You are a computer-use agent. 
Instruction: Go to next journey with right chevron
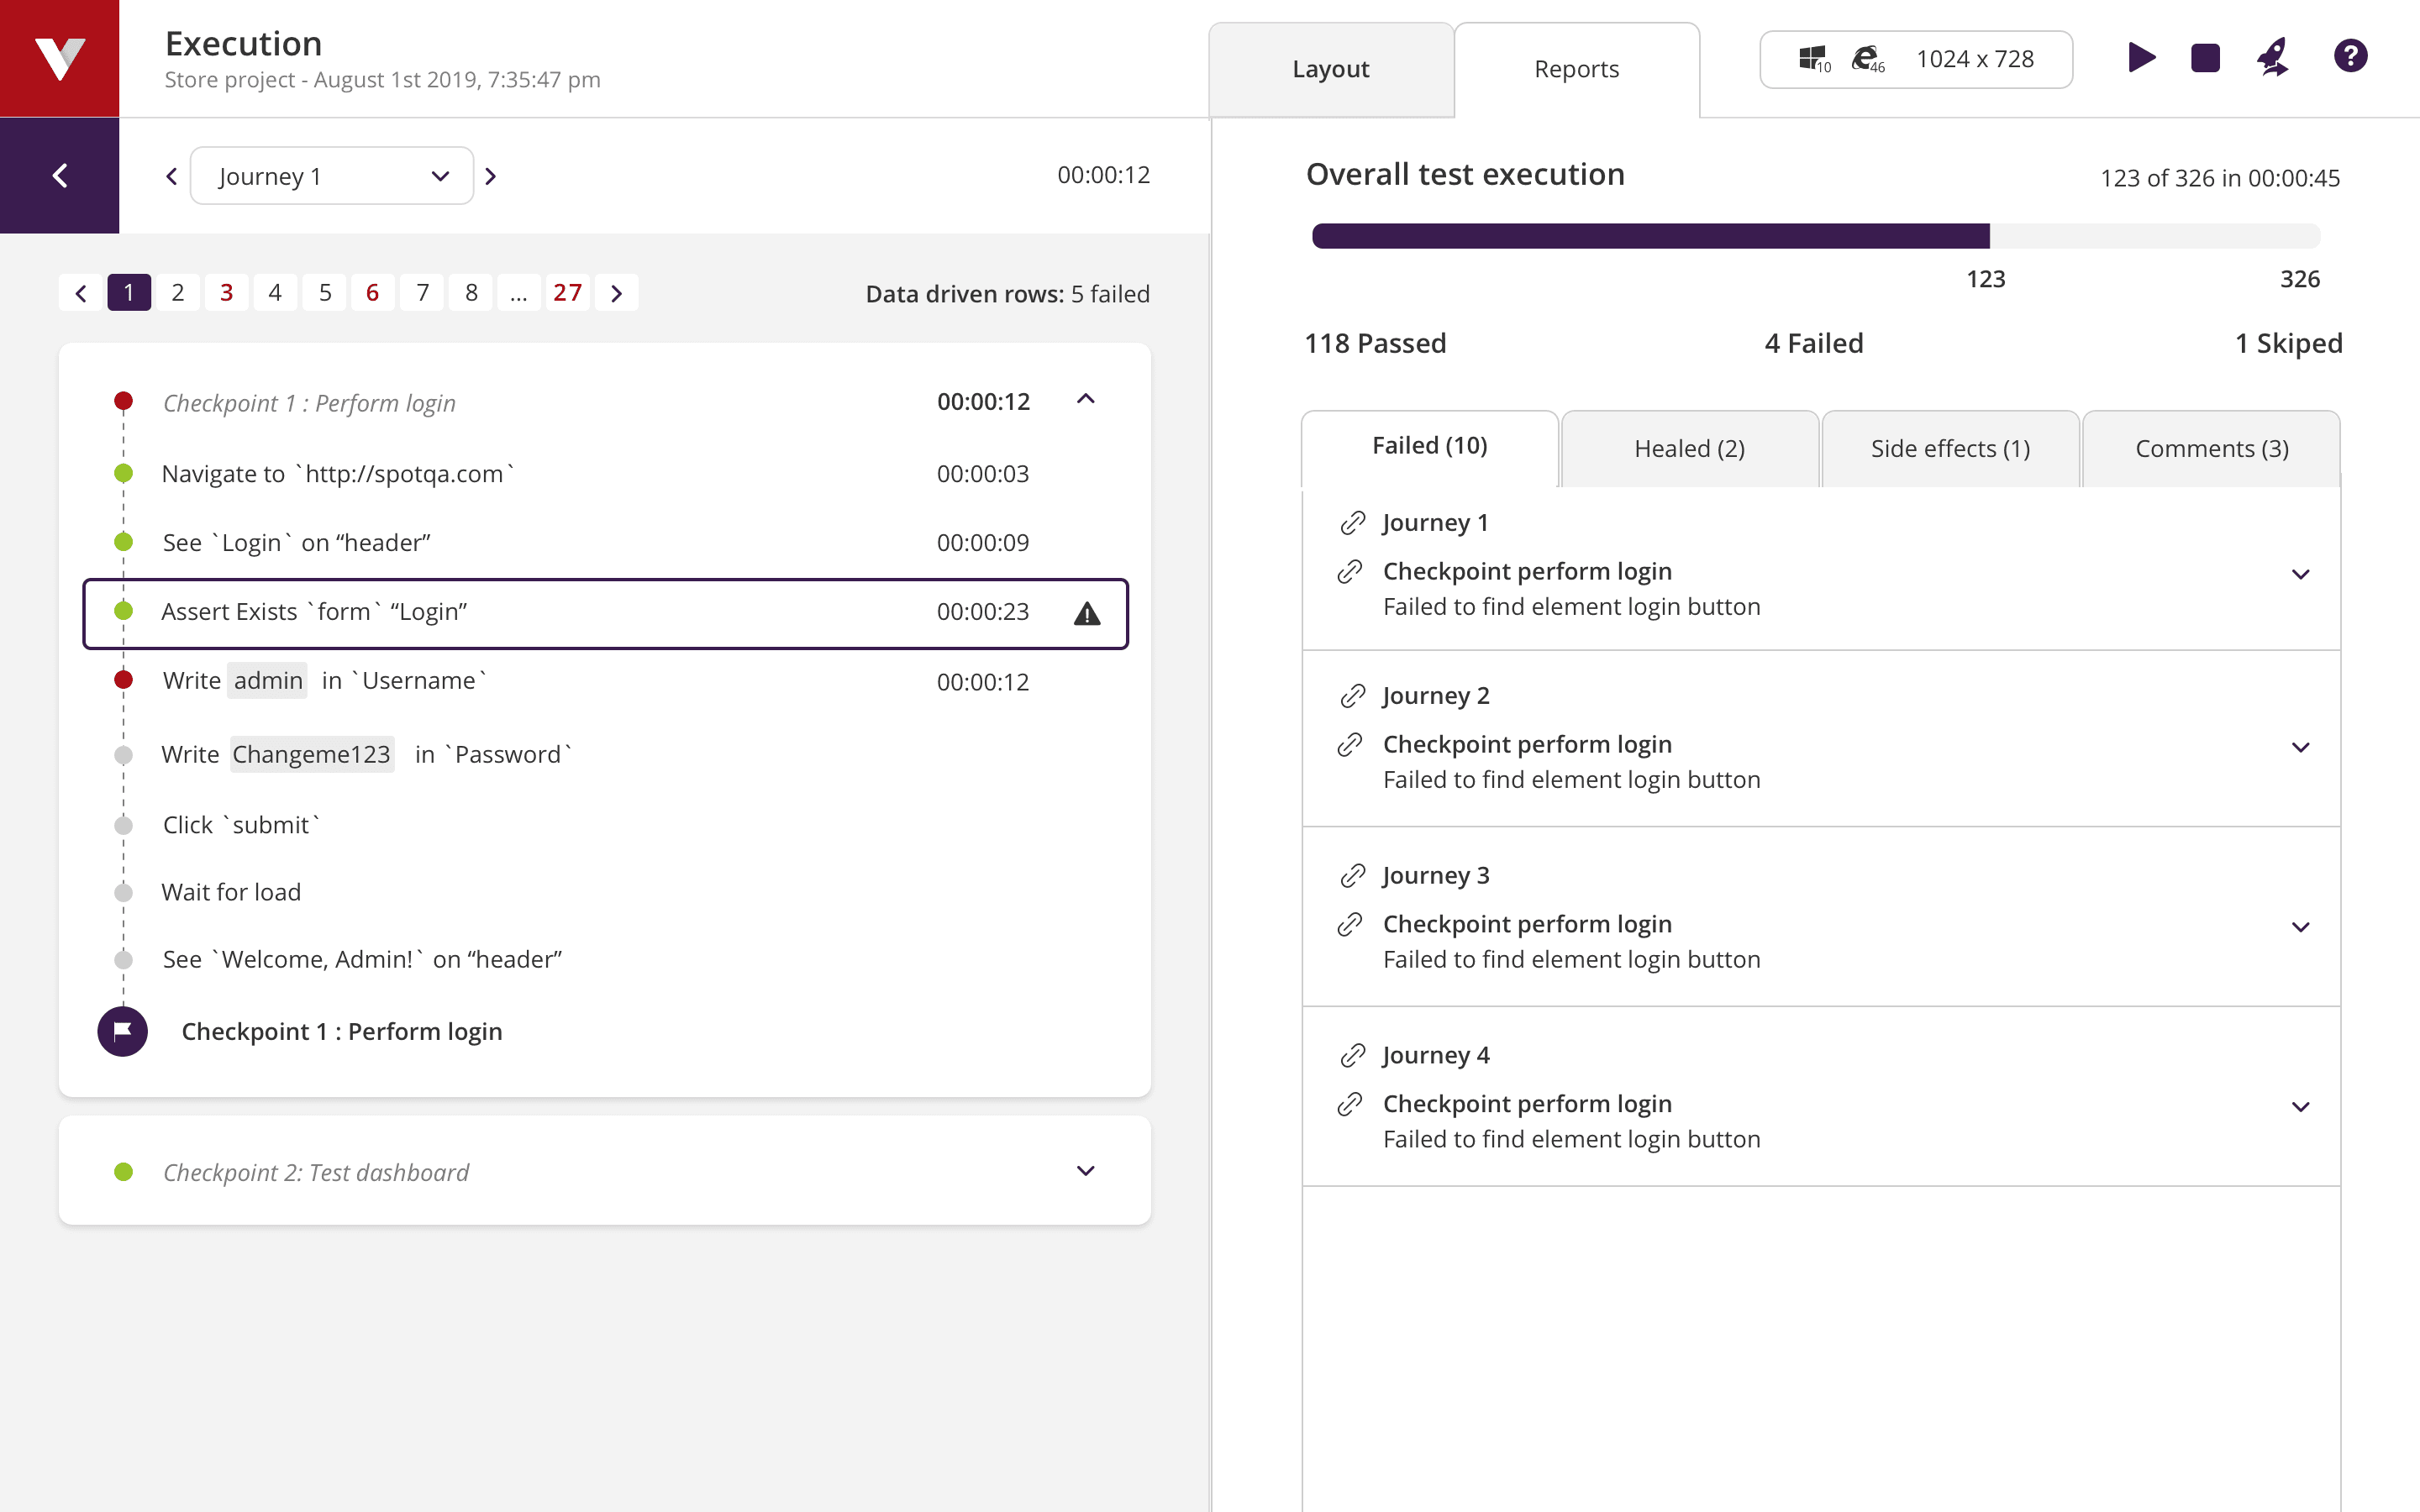tap(490, 176)
